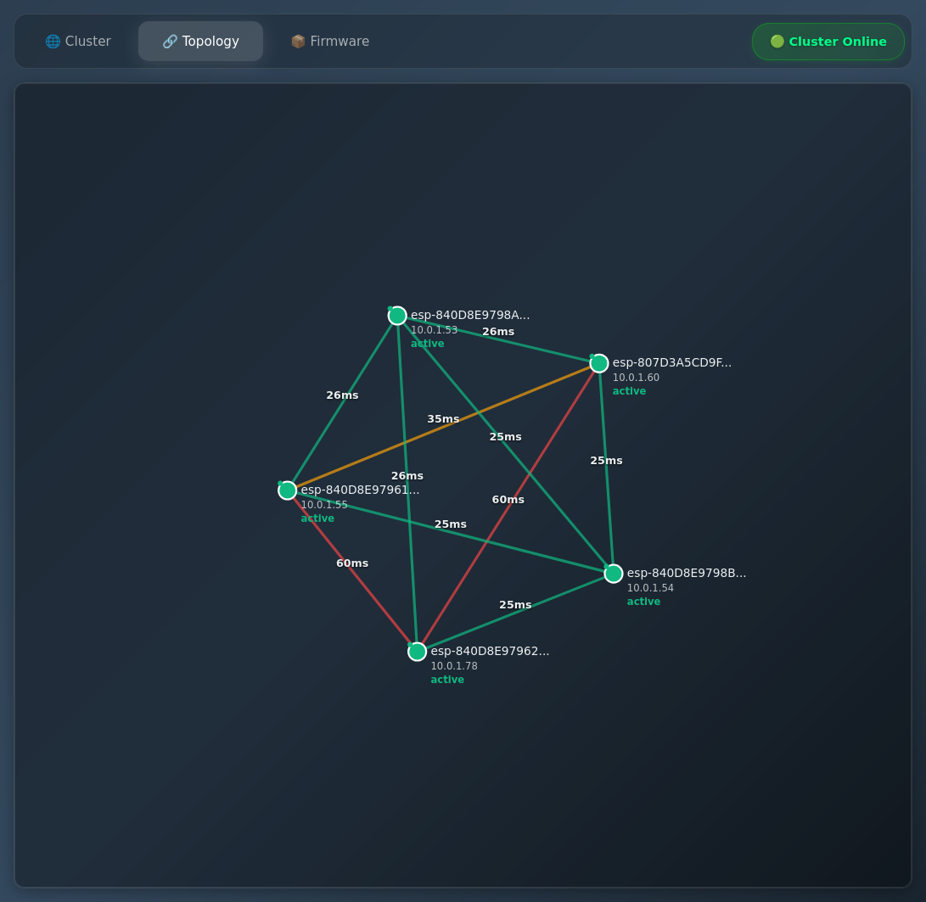
Task: Click the globe icon on Cluster tab
Action: tap(53, 42)
